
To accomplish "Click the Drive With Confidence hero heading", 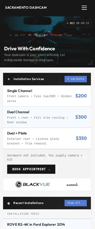I will point(29,49).
